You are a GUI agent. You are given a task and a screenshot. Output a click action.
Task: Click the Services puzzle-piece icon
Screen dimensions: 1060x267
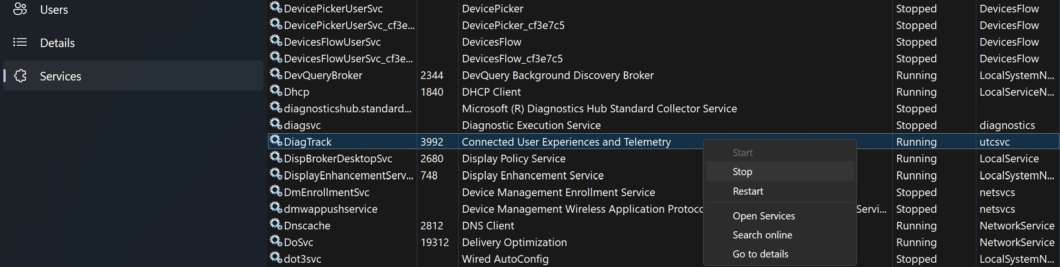[20, 76]
